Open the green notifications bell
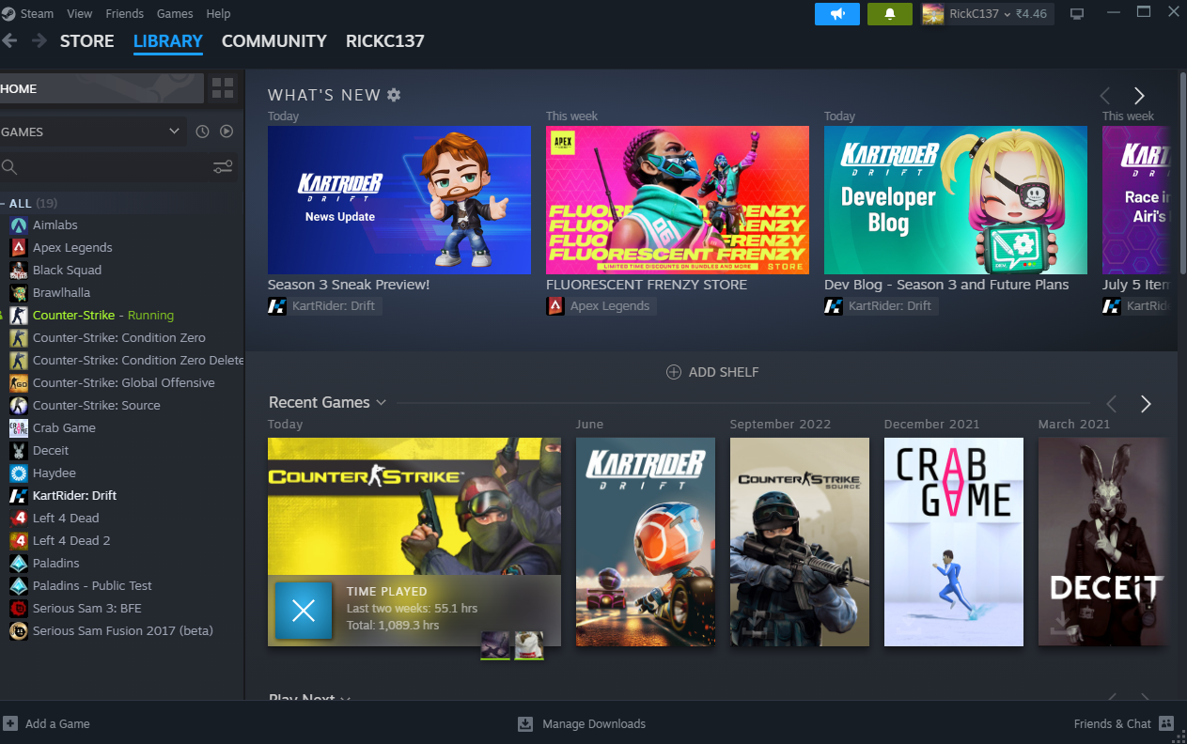The height and width of the screenshot is (744, 1187). click(x=890, y=14)
